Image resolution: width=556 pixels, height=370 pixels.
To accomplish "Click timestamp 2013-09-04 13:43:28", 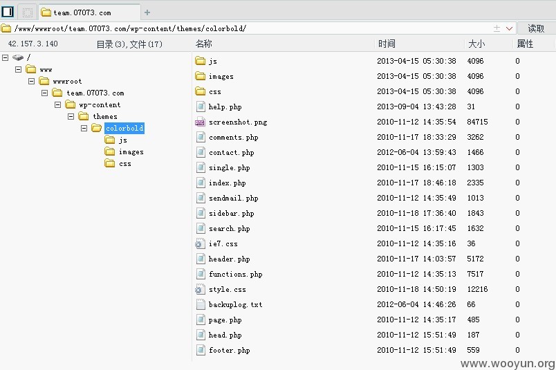I will click(416, 107).
